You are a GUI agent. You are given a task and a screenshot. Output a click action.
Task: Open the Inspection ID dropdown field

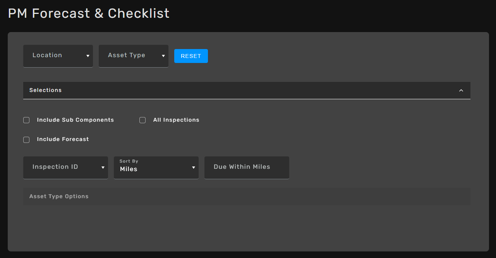coord(62,167)
